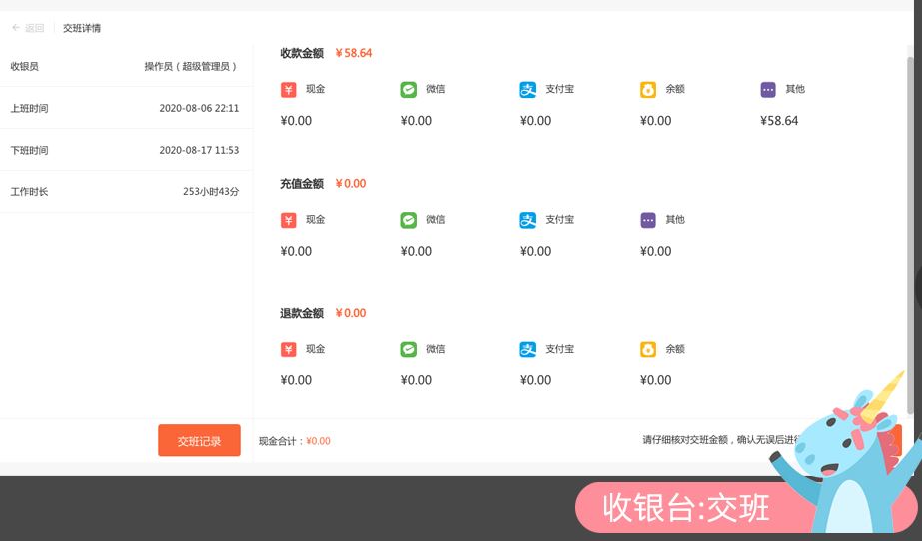
Task: Select the balance (余额) icon under 退款金额
Action: click(x=648, y=350)
